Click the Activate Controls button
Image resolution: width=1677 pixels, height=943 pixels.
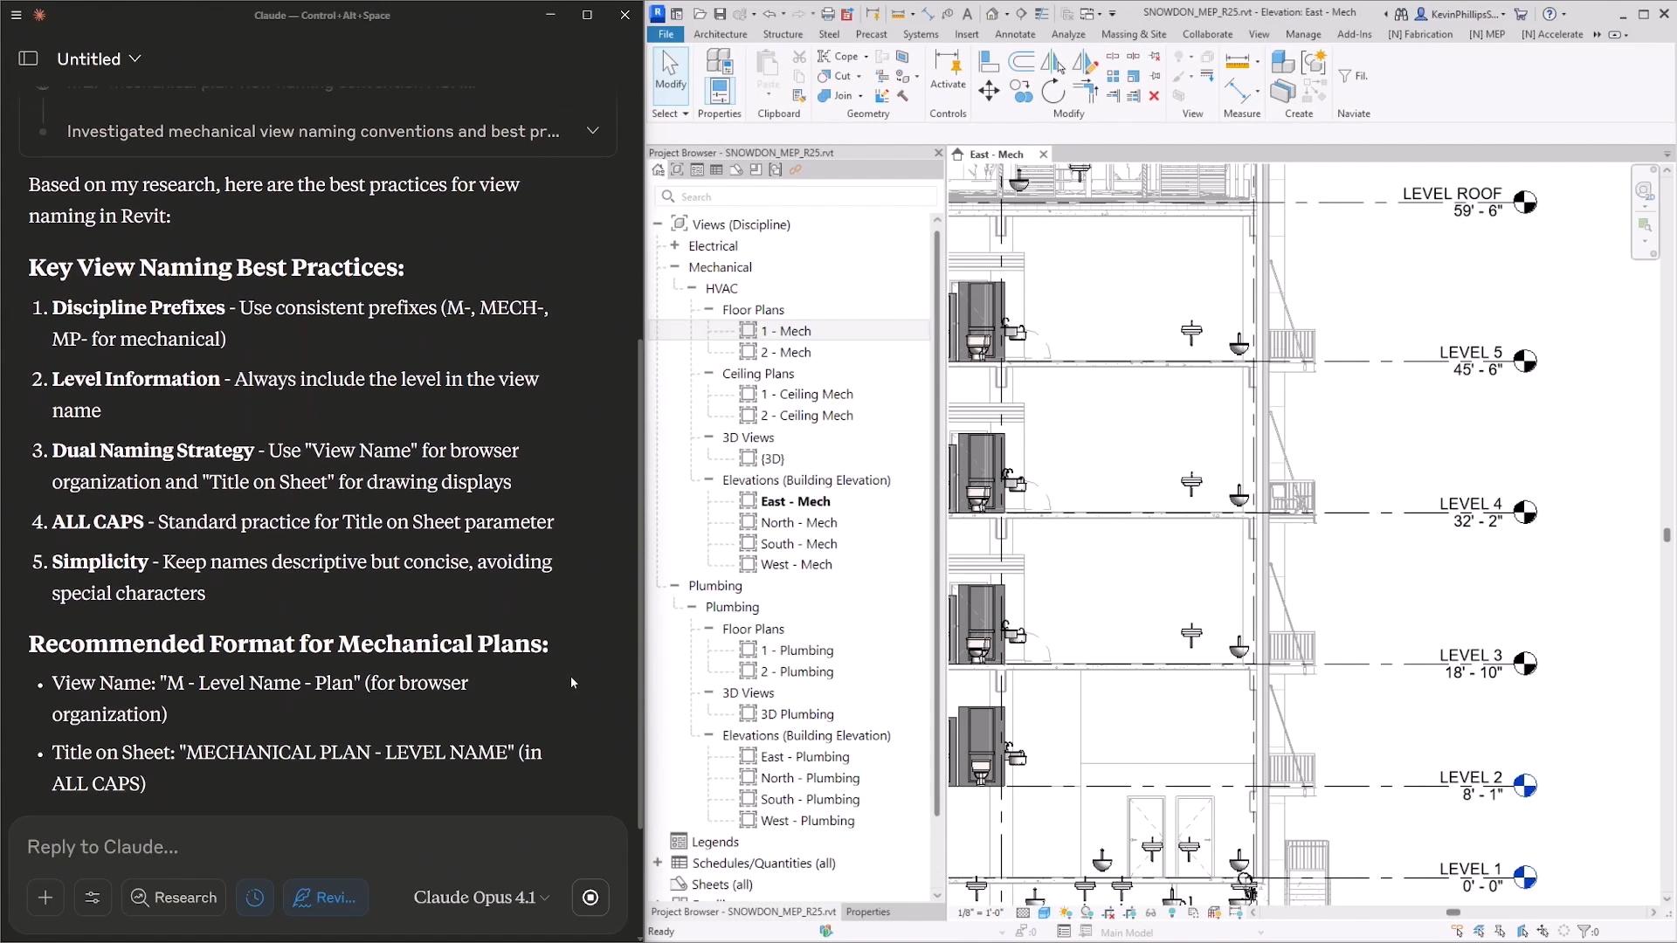948,70
